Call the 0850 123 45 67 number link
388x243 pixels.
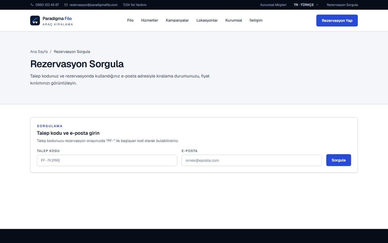47,5
